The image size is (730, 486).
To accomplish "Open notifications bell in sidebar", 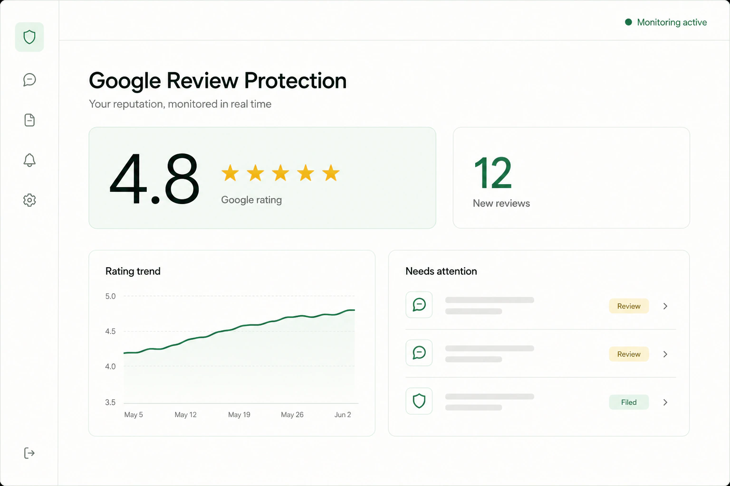I will pos(29,160).
